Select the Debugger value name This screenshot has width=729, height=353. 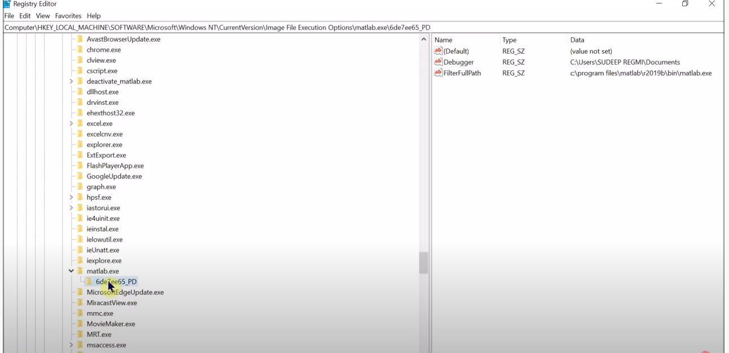click(458, 62)
